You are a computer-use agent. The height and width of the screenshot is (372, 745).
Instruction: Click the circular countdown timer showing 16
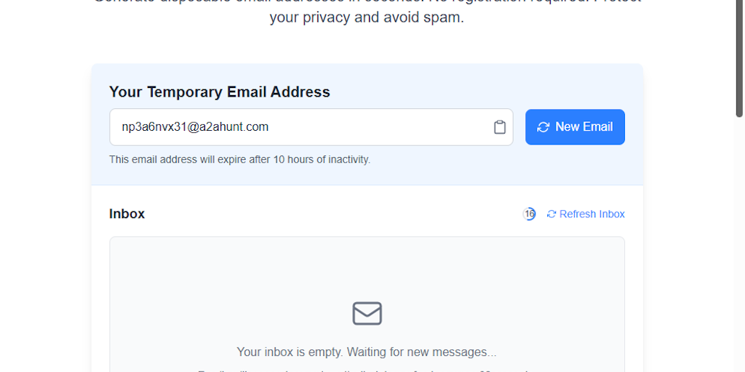pos(530,214)
